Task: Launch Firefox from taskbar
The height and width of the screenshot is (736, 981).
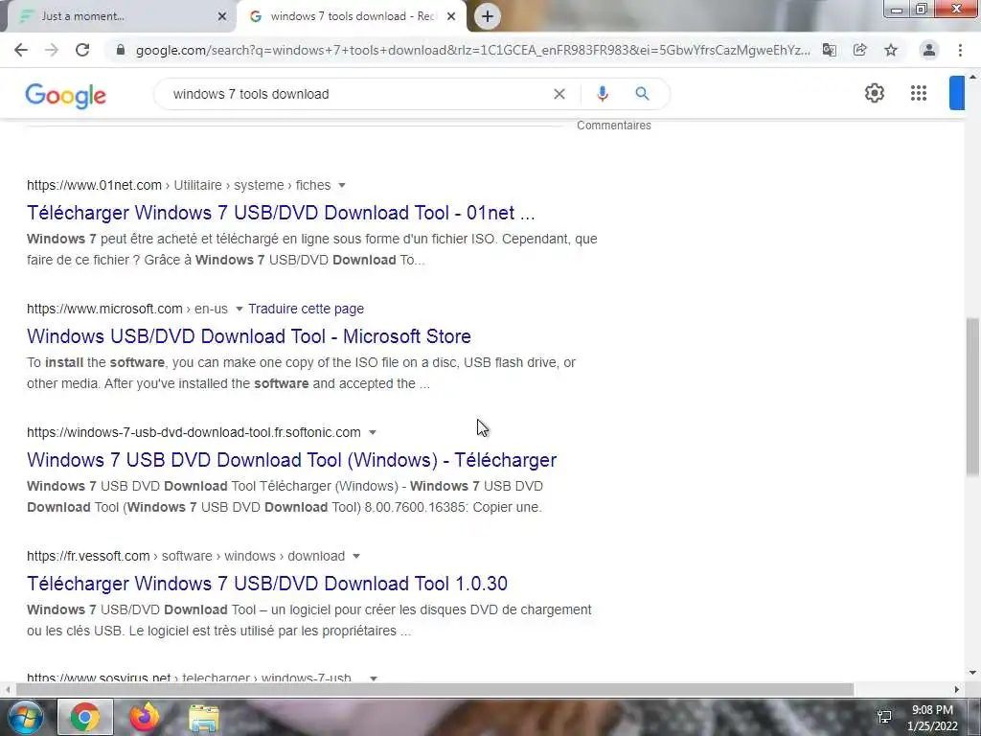Action: [145, 717]
